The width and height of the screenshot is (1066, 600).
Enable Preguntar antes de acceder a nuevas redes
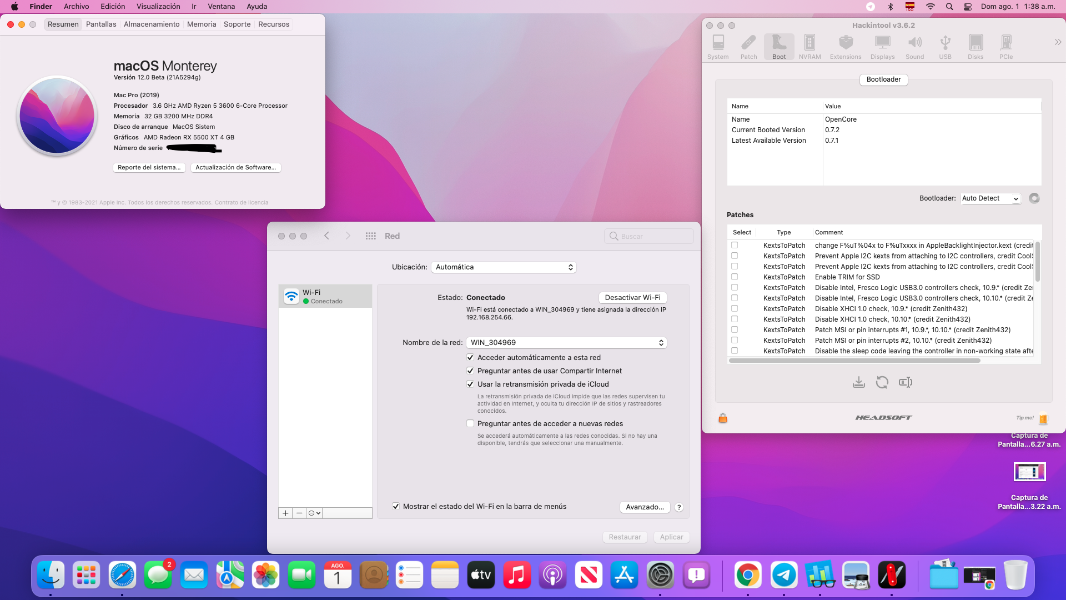[470, 424]
